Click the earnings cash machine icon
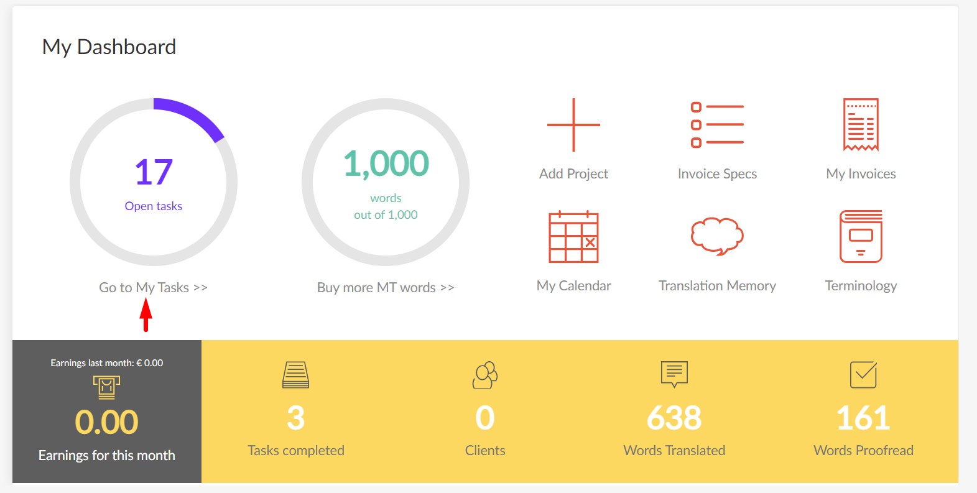 pyautogui.click(x=106, y=387)
